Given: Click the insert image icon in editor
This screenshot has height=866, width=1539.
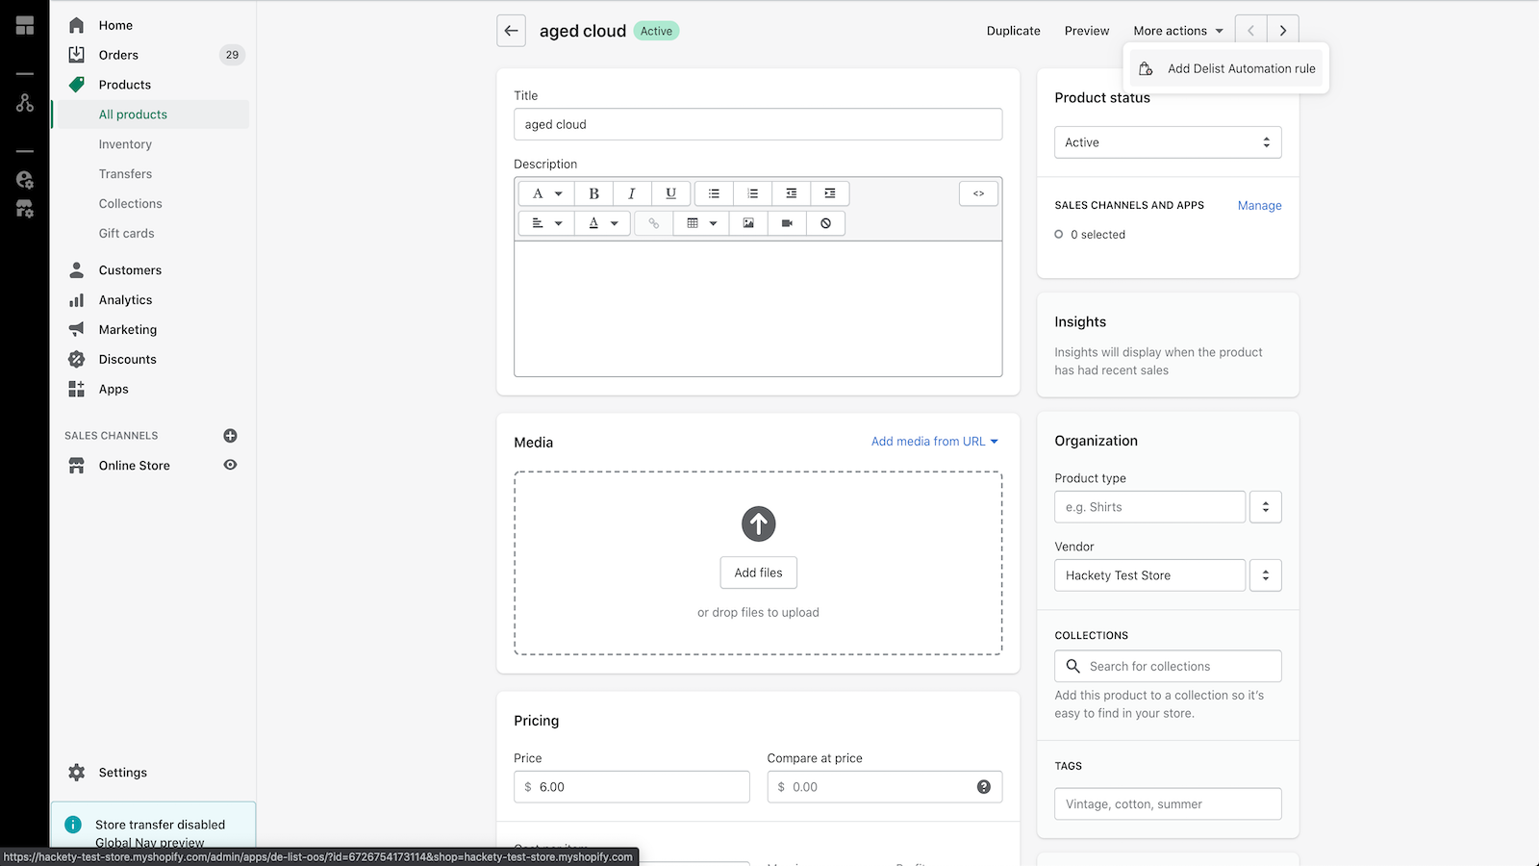Looking at the screenshot, I should 748,223.
